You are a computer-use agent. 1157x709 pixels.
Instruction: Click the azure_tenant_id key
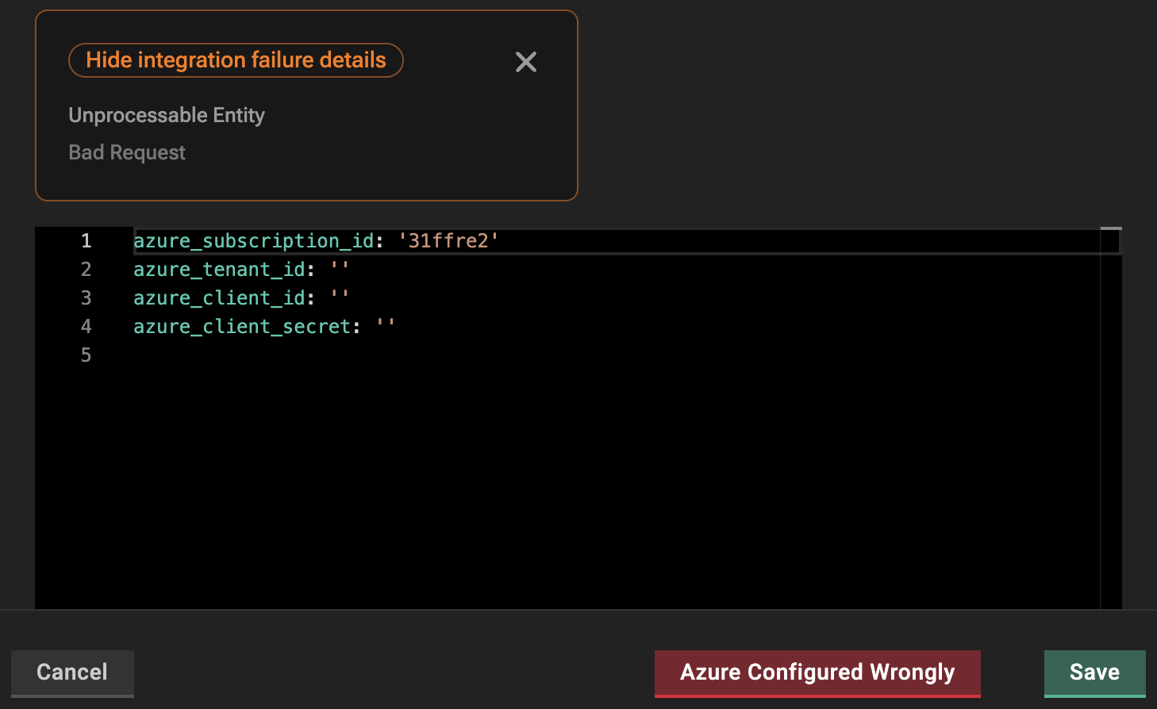[219, 270]
